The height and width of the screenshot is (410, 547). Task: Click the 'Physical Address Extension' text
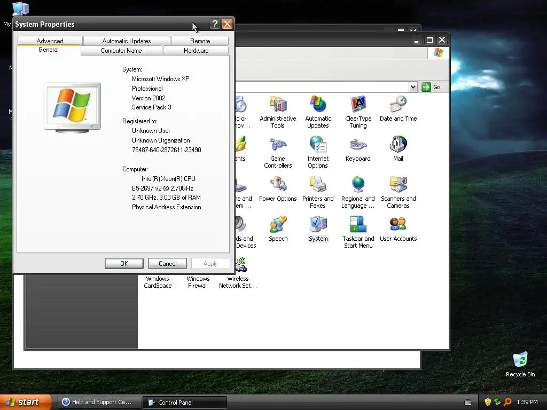(x=167, y=207)
